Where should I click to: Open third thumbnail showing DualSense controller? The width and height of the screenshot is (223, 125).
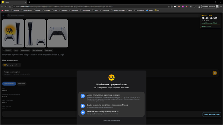pyautogui.click(x=57, y=33)
